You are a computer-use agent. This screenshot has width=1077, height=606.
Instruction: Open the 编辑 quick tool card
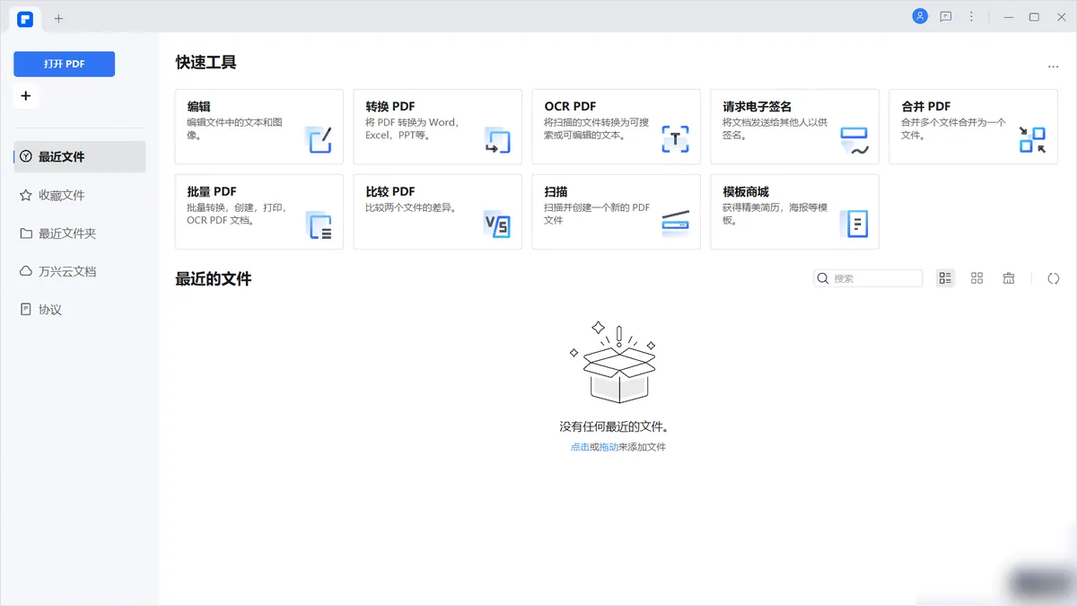[x=258, y=127]
